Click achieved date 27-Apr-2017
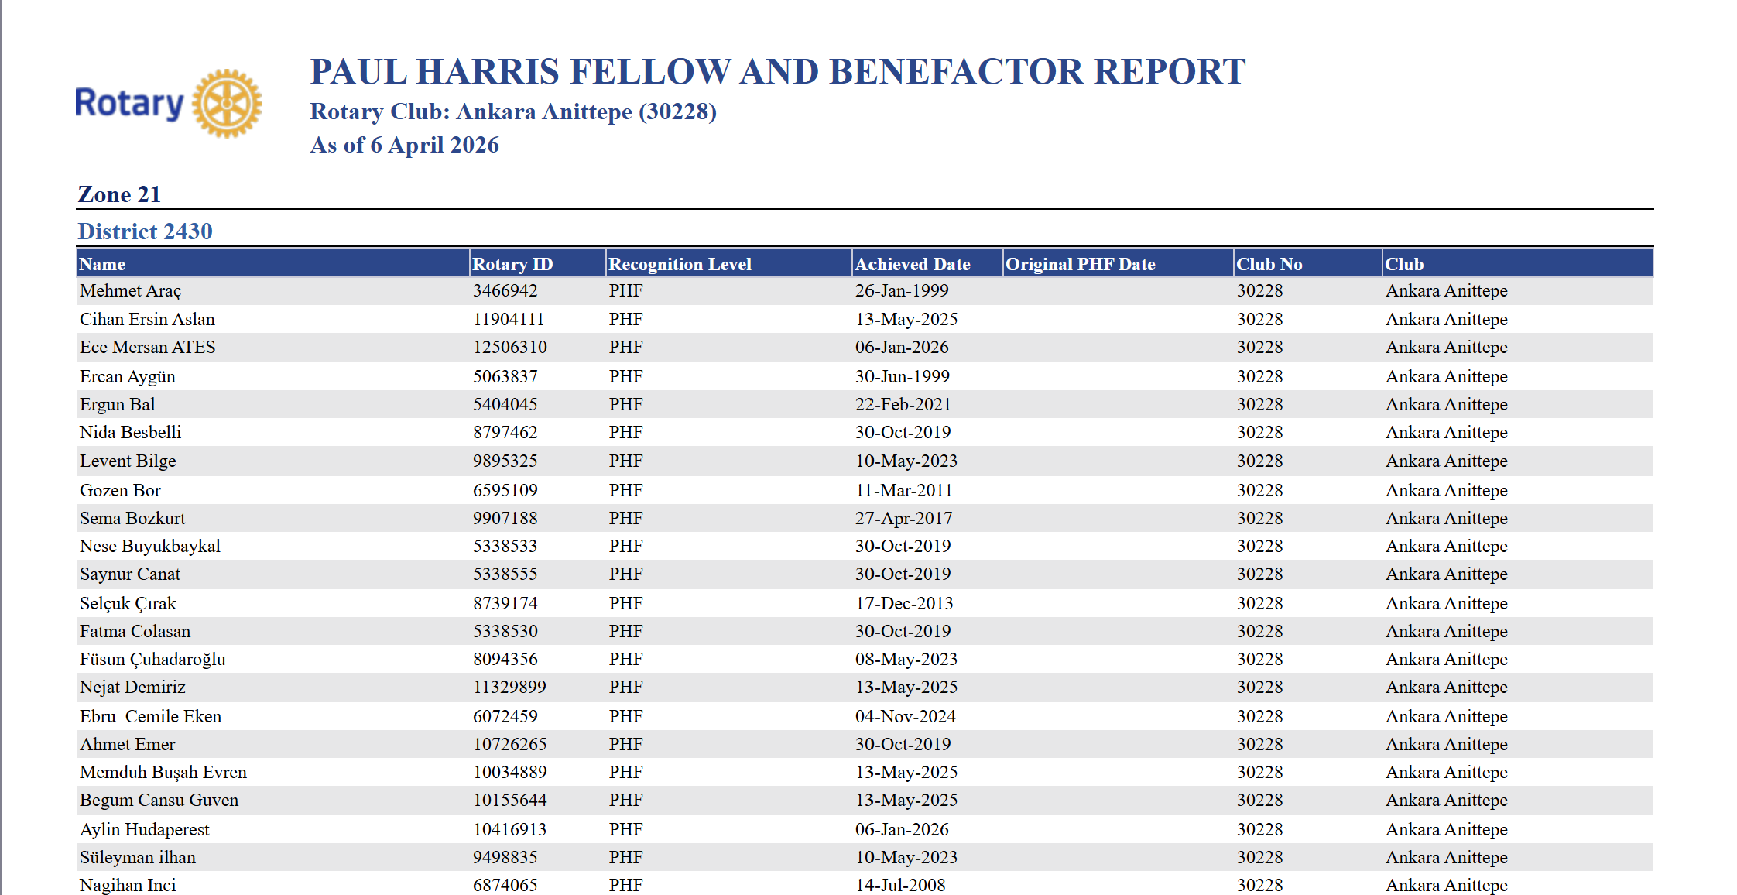Screen dimensions: 1737x895 click(x=904, y=518)
